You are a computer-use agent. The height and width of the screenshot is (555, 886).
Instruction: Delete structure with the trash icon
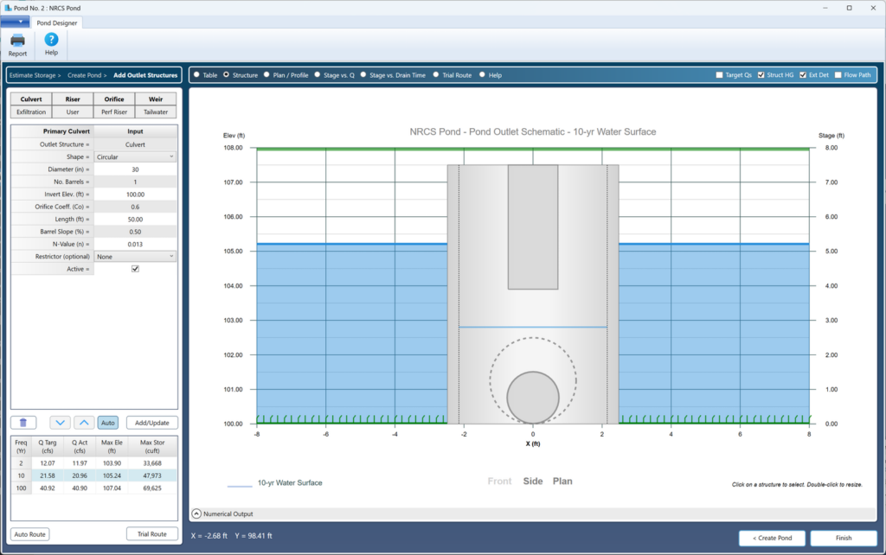pyautogui.click(x=23, y=423)
